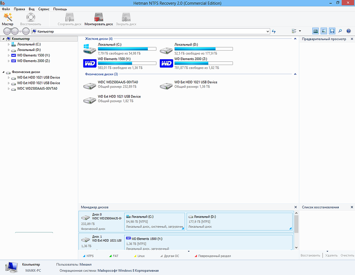
Task: Refresh the view with the blue arrows icon
Action: pos(274,31)
